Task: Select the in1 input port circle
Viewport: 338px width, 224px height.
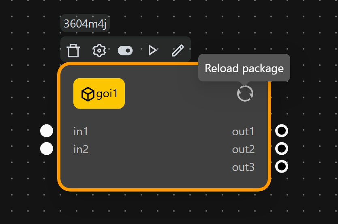Action: click(x=47, y=131)
